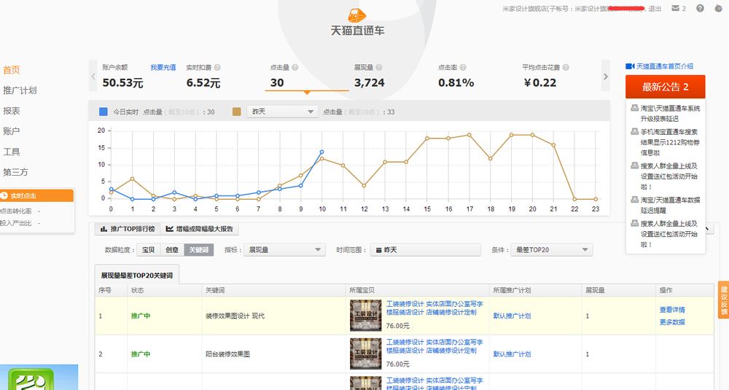729x390 pixels.
Task: Click first announcement megaphone icon
Action: pos(634,108)
